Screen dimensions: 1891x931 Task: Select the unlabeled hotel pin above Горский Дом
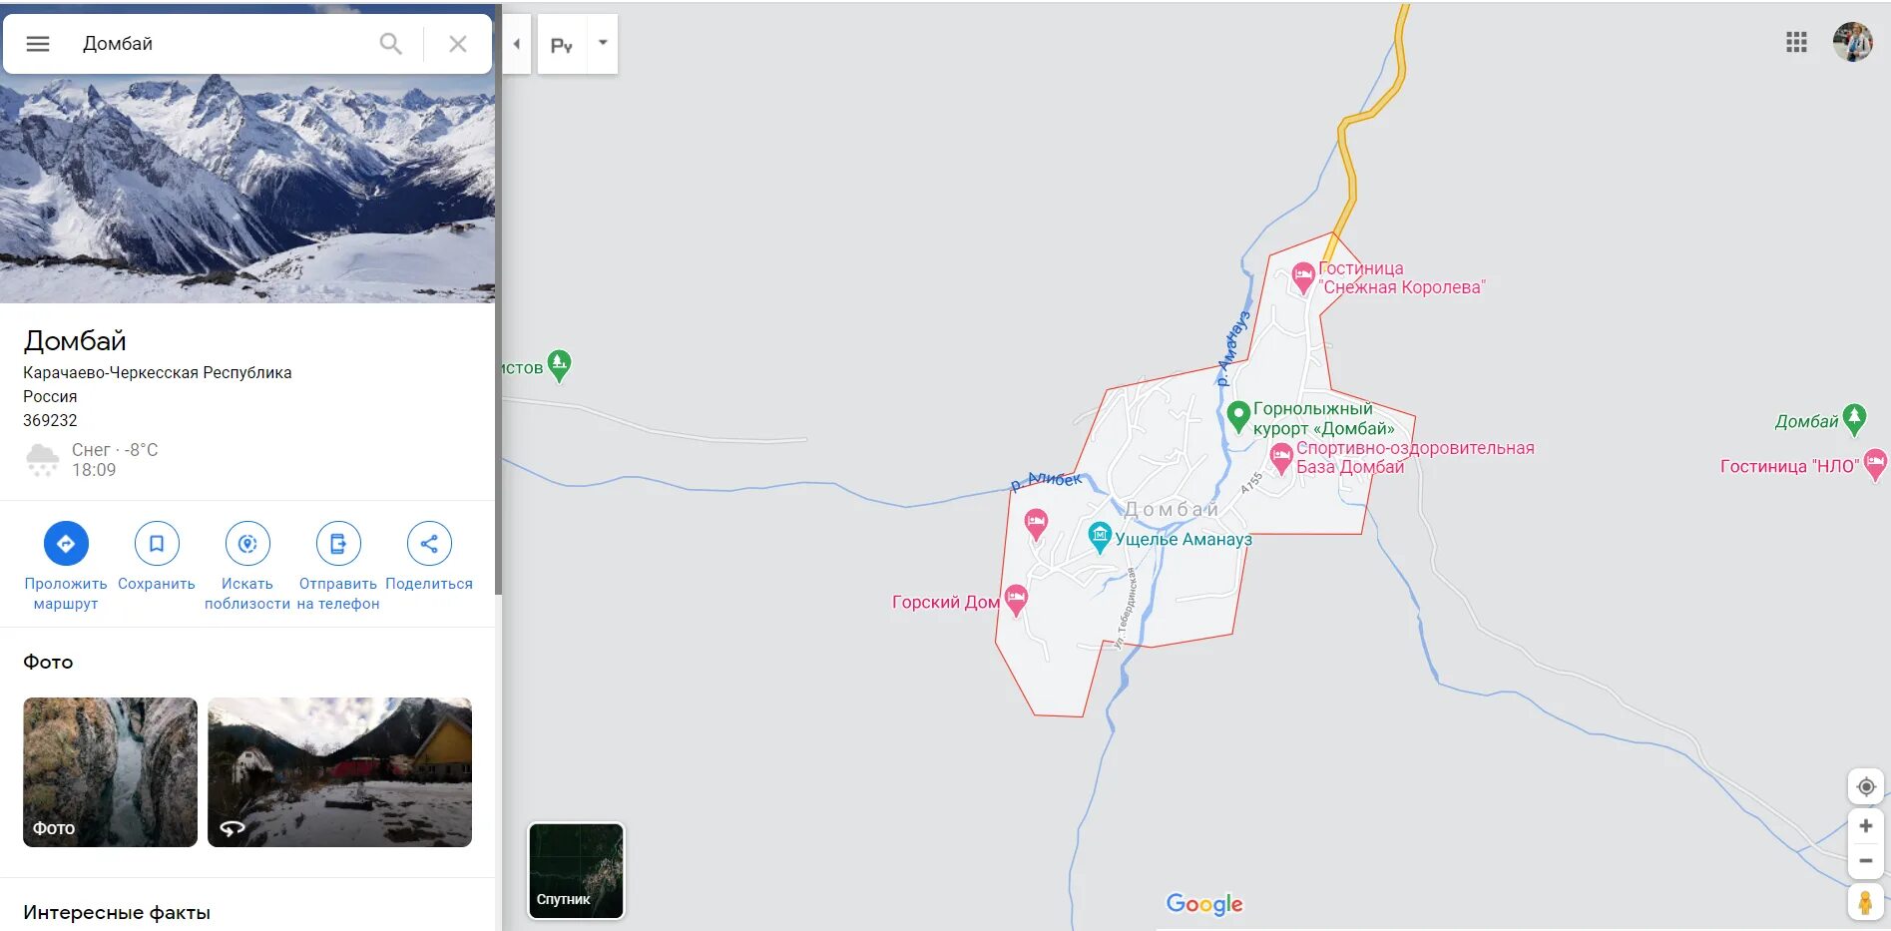(x=1036, y=522)
